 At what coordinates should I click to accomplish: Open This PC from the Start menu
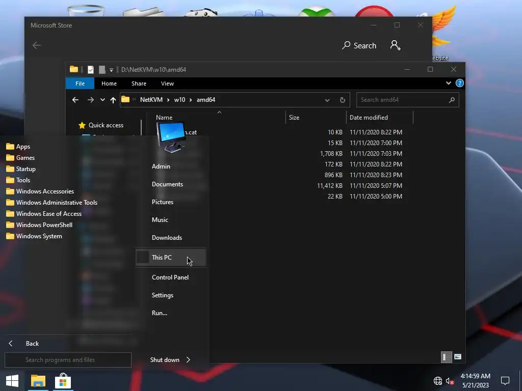171,257
